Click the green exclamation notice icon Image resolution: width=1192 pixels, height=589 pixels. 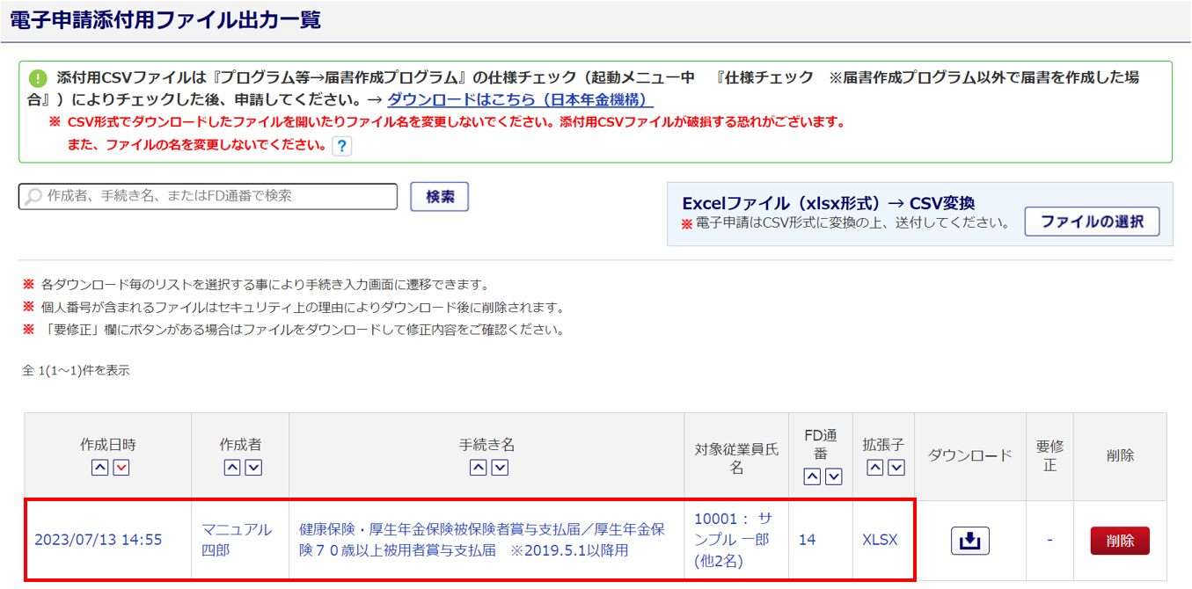point(37,77)
